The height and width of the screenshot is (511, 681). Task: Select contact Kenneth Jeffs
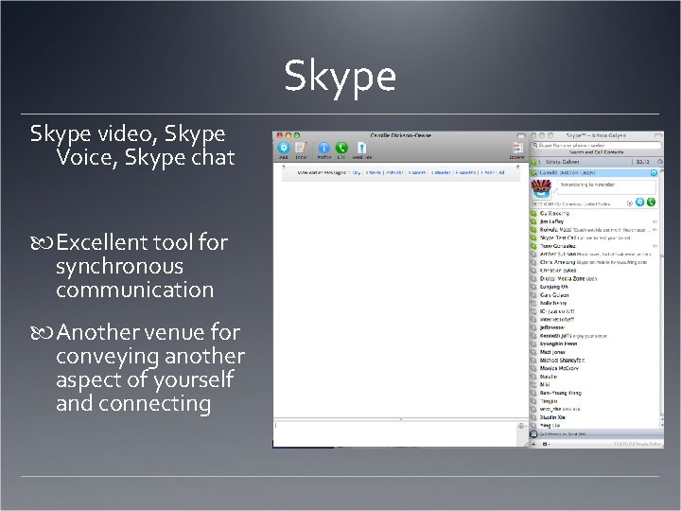pyautogui.click(x=594, y=336)
